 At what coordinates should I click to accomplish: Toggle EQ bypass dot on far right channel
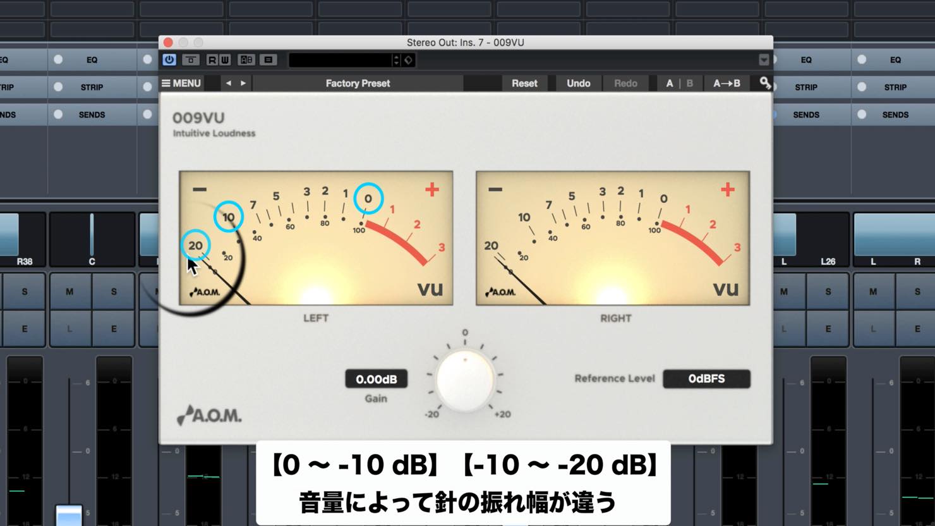[862, 59]
